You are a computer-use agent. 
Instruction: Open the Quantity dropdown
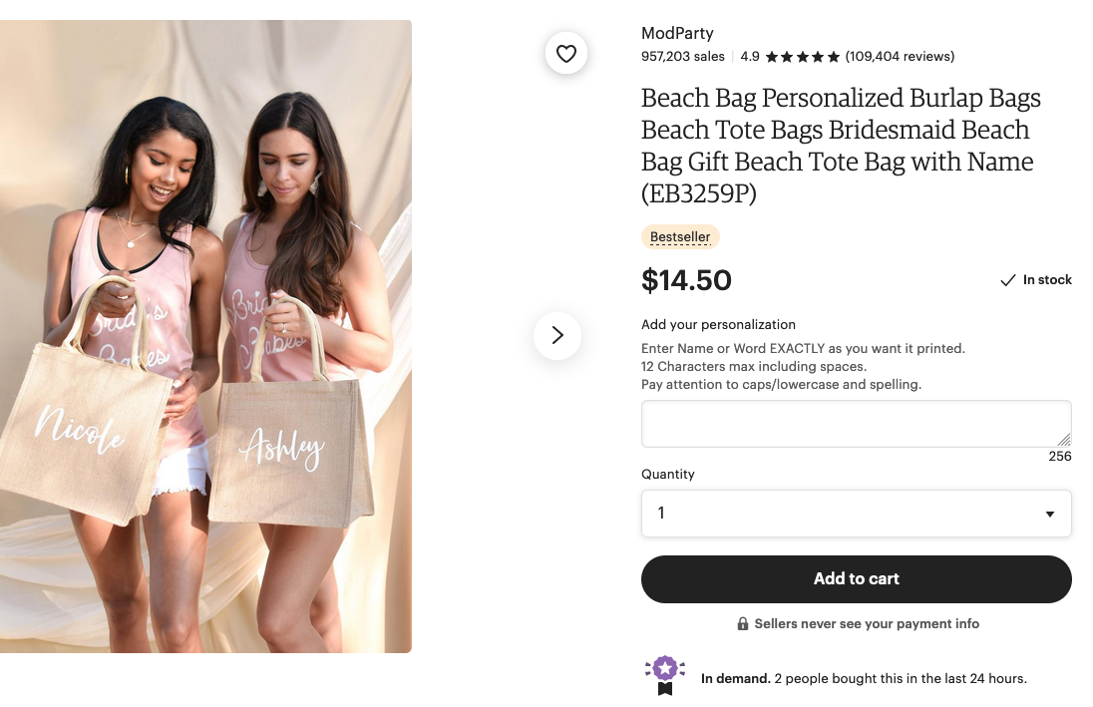point(856,514)
